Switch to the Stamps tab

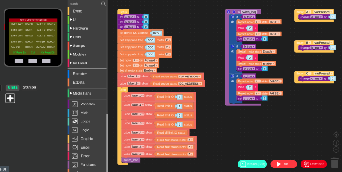click(x=29, y=87)
